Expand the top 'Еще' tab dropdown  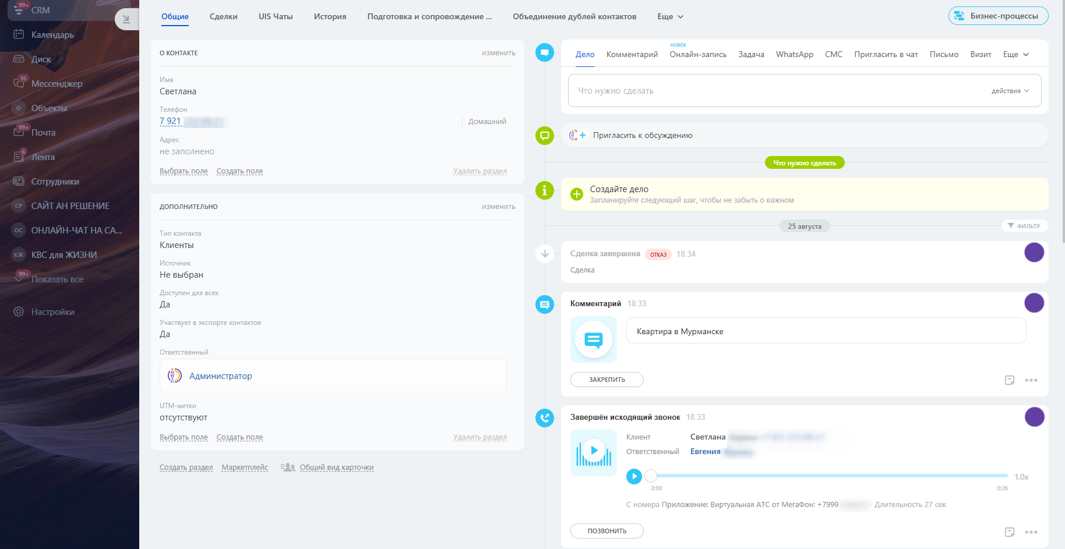click(670, 17)
